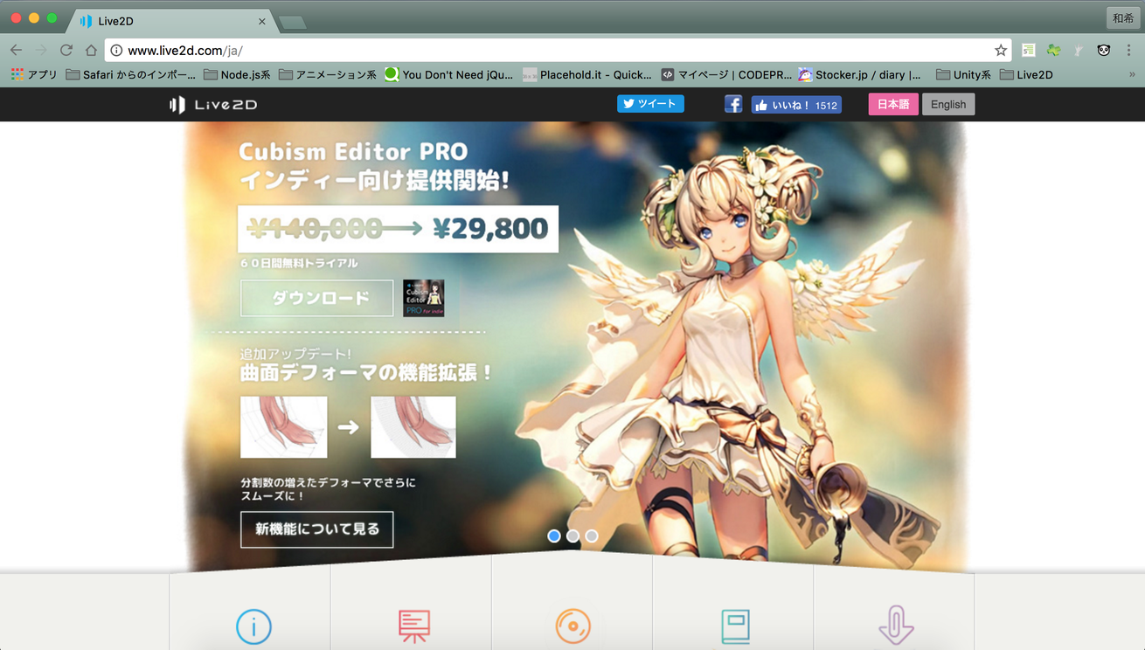1145x650 pixels.
Task: Open the Stocker.jp diary bookmark
Action: click(860, 75)
